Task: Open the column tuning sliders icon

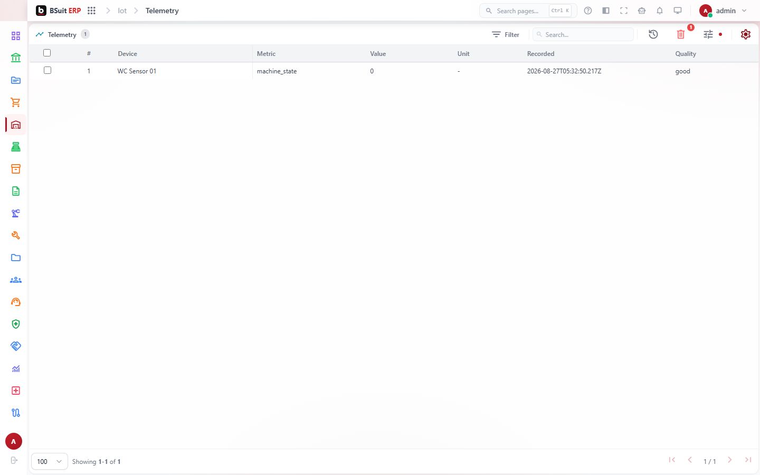Action: click(708, 34)
